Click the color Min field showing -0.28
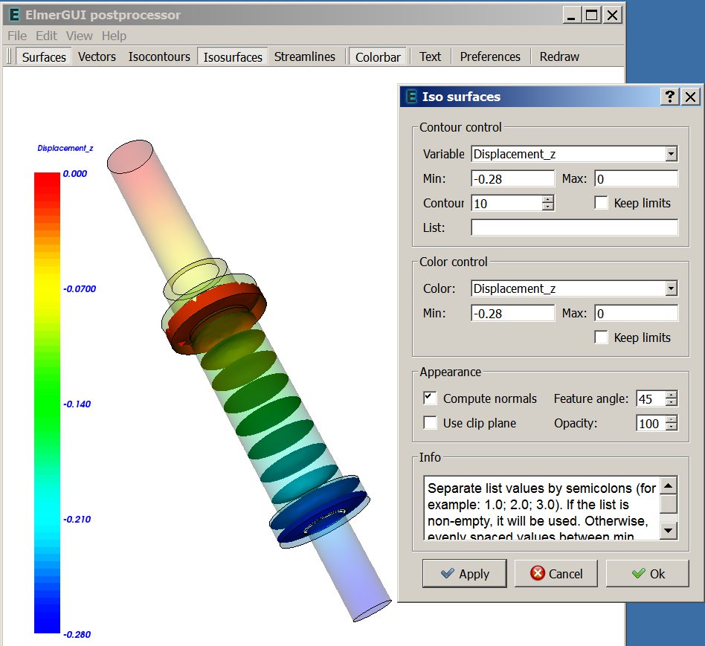Screen dimensions: 705x646 point(512,313)
